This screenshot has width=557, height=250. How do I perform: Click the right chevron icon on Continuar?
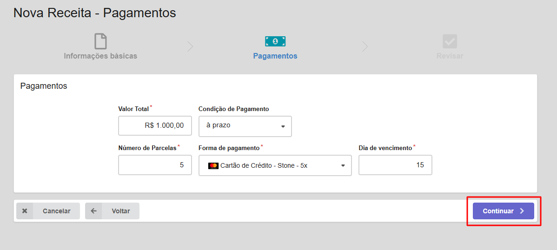pos(522,211)
